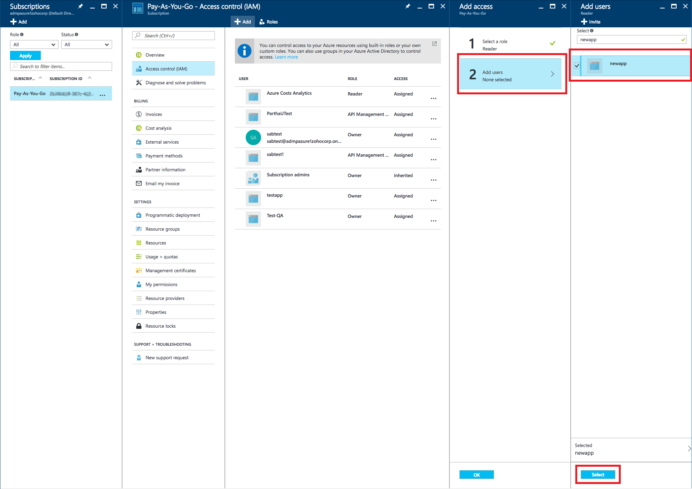Sort by the USER column header
The width and height of the screenshot is (692, 489).
coord(243,79)
